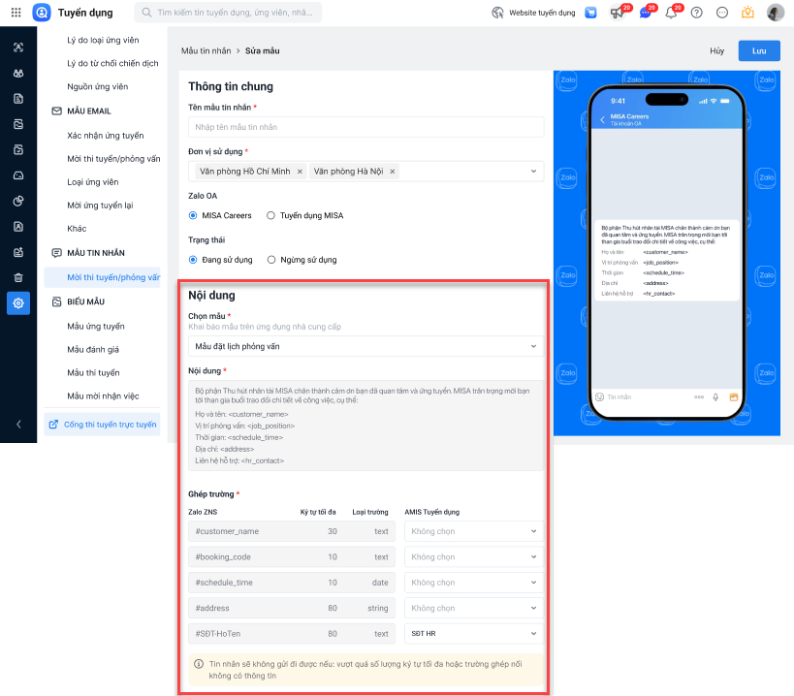Open Mẫu thi tuyển form item
This screenshot has height=696, width=794.
click(x=93, y=372)
